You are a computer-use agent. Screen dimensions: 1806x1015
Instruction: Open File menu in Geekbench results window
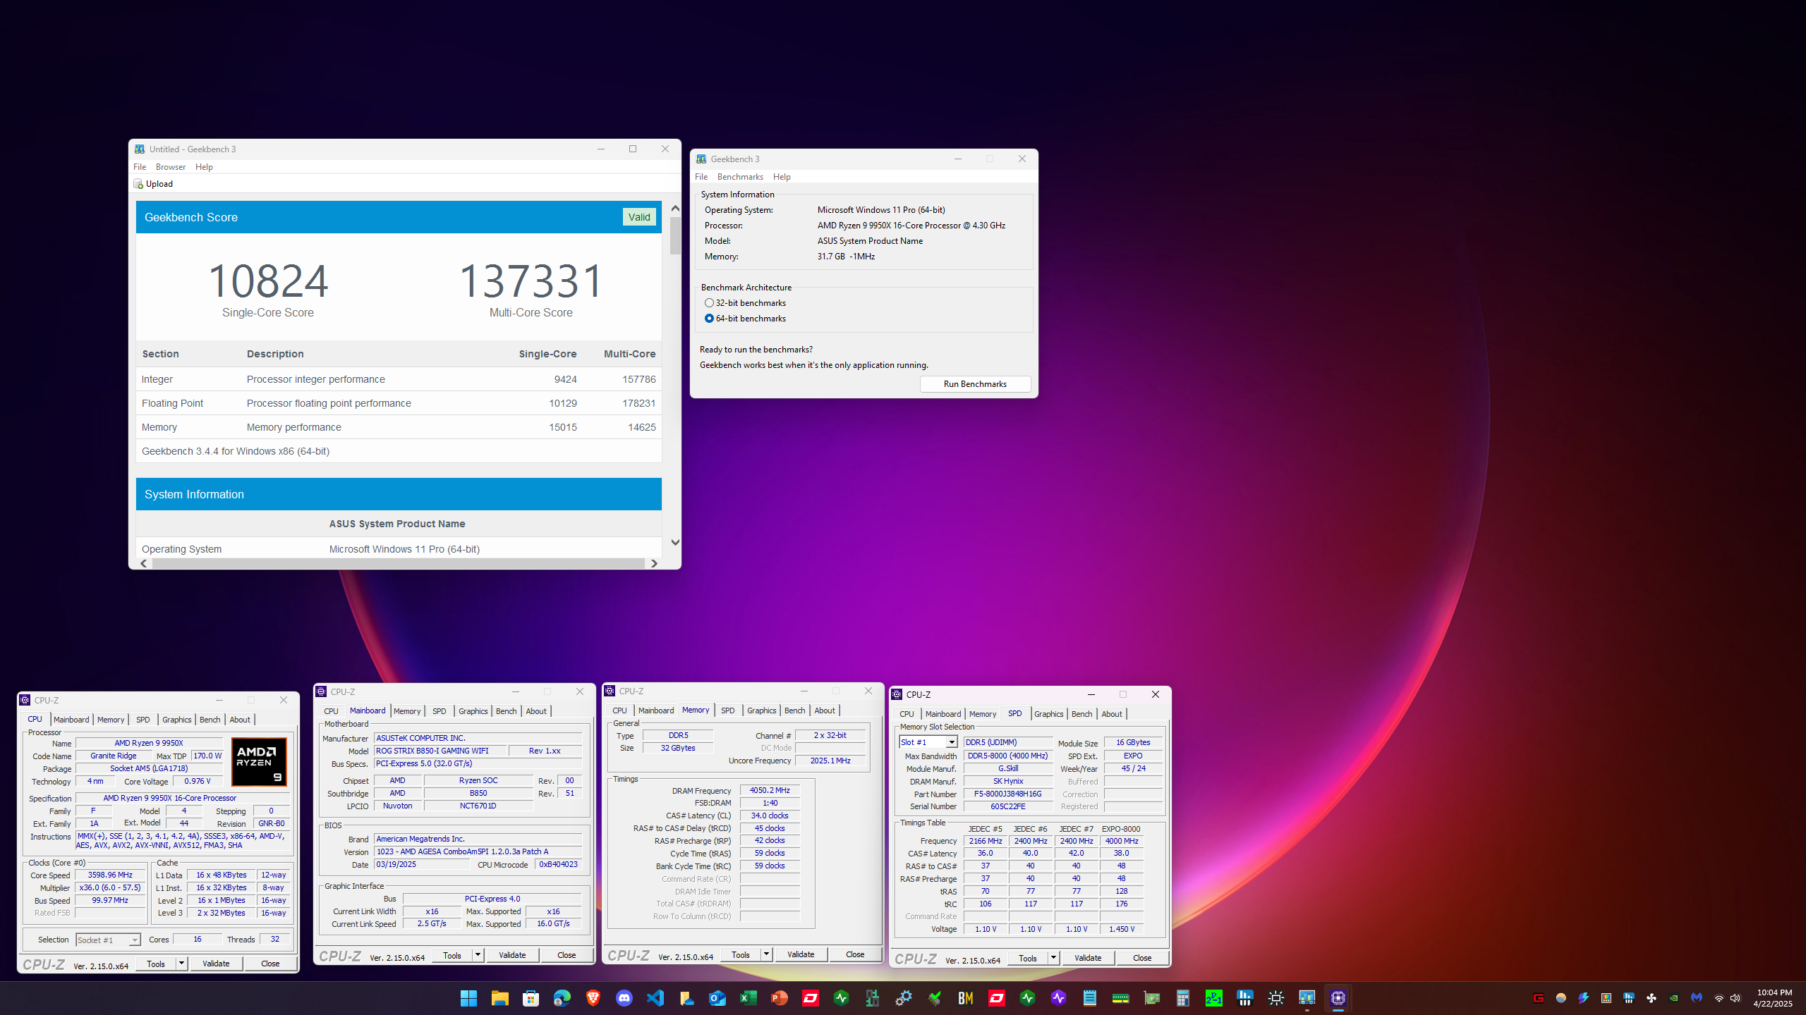click(x=140, y=167)
